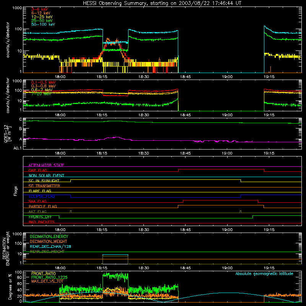The image size is (306, 306).
Task: Click the C tick label on GOES axis
Action: [21, 119]
